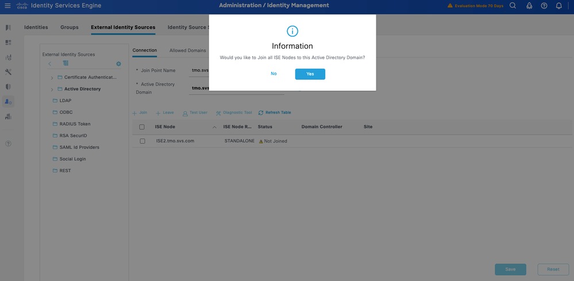Select Social Login in the tree
574x281 pixels.
[72, 159]
